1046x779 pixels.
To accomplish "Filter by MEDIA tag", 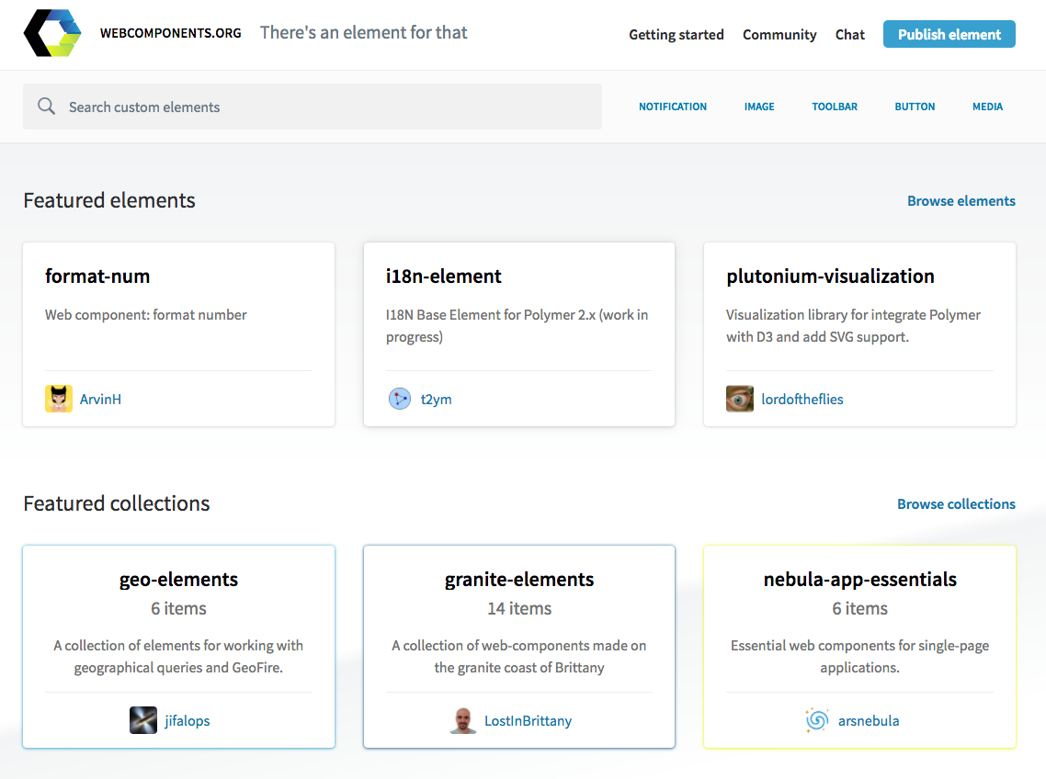I will [x=987, y=107].
